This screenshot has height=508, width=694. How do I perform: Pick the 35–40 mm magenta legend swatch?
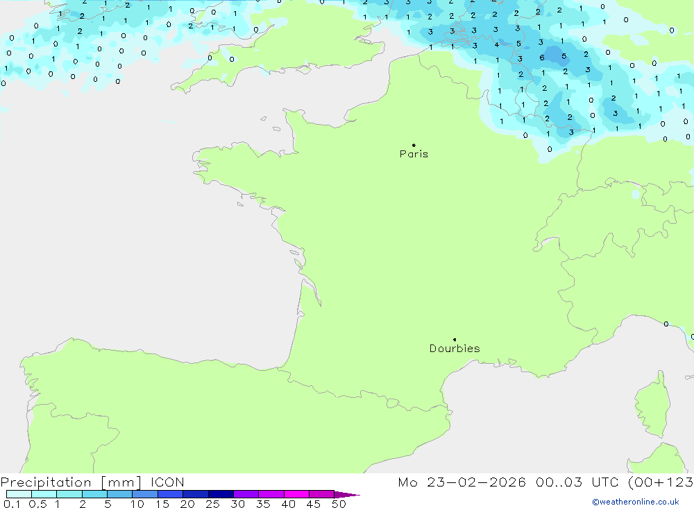point(271,494)
